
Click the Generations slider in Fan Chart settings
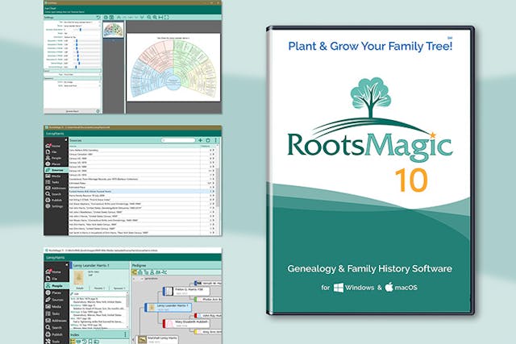click(87, 30)
